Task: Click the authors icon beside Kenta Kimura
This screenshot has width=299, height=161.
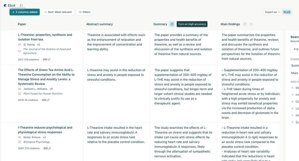Action: [x=20, y=137]
